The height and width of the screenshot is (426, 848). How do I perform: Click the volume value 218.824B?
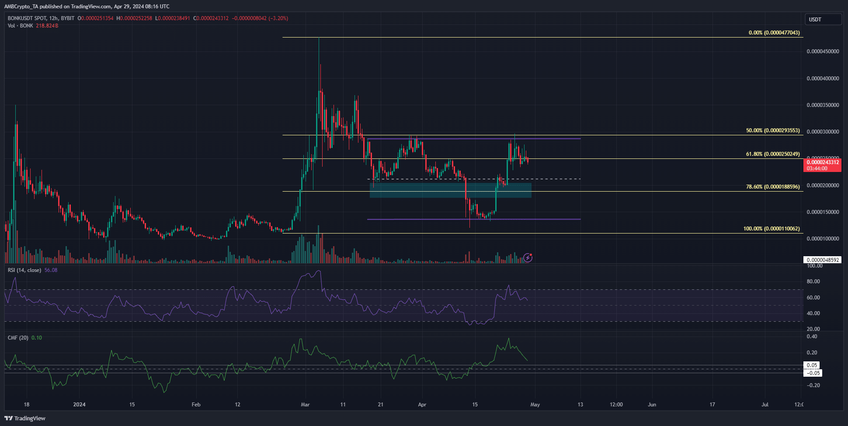click(x=47, y=26)
